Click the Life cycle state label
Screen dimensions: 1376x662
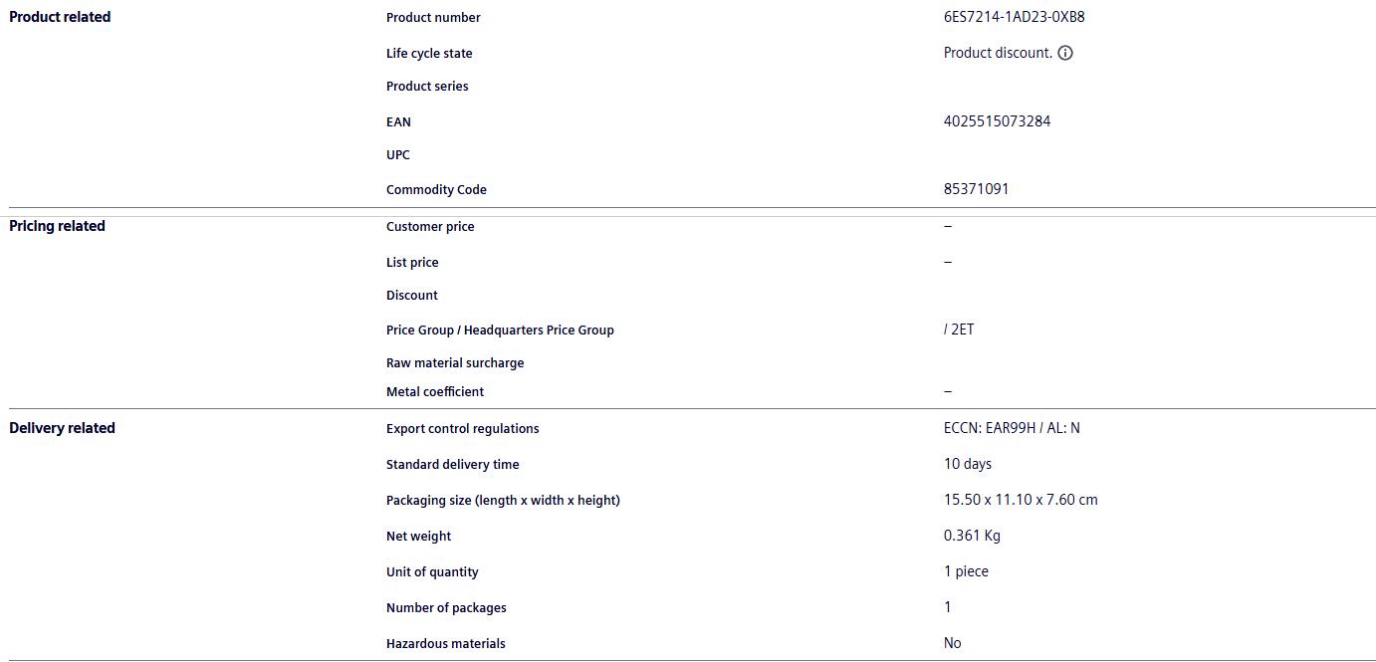[x=429, y=53]
